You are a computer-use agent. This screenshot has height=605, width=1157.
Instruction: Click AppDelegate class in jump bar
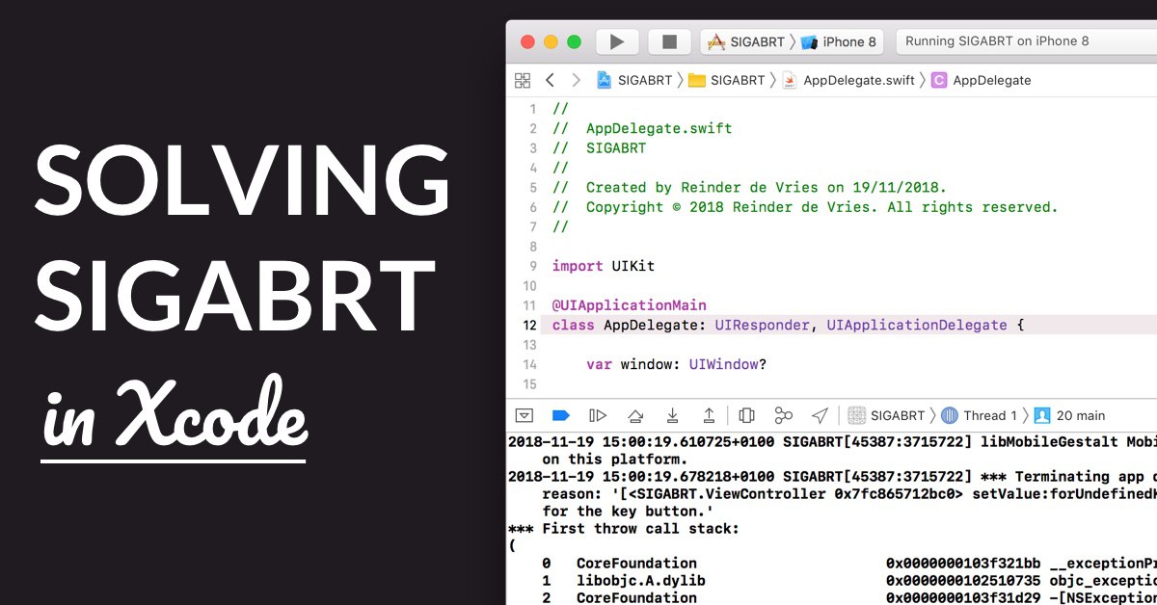982,80
